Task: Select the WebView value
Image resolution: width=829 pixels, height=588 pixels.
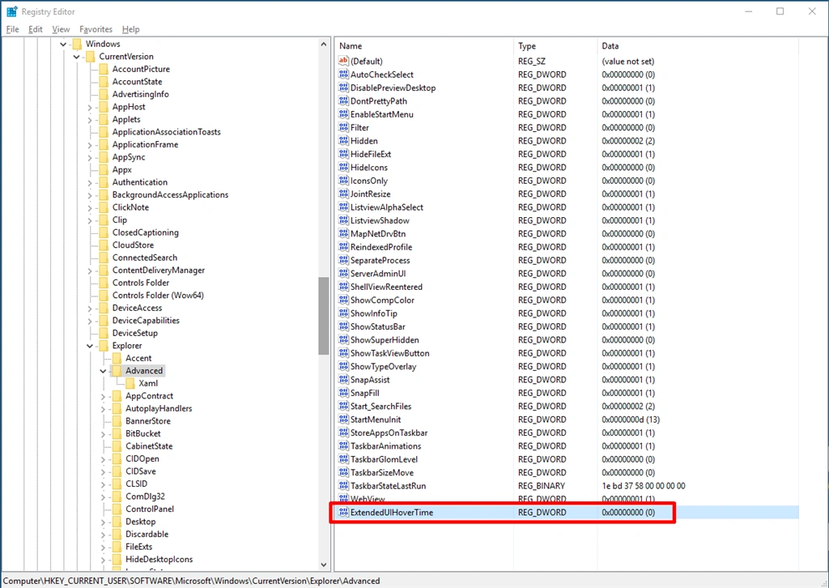Action: (368, 499)
